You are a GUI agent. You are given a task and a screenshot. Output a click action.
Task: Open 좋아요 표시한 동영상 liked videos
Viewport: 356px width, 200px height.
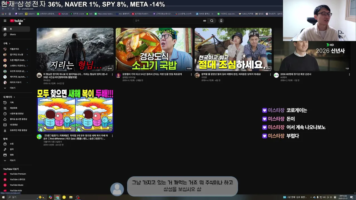point(16,119)
